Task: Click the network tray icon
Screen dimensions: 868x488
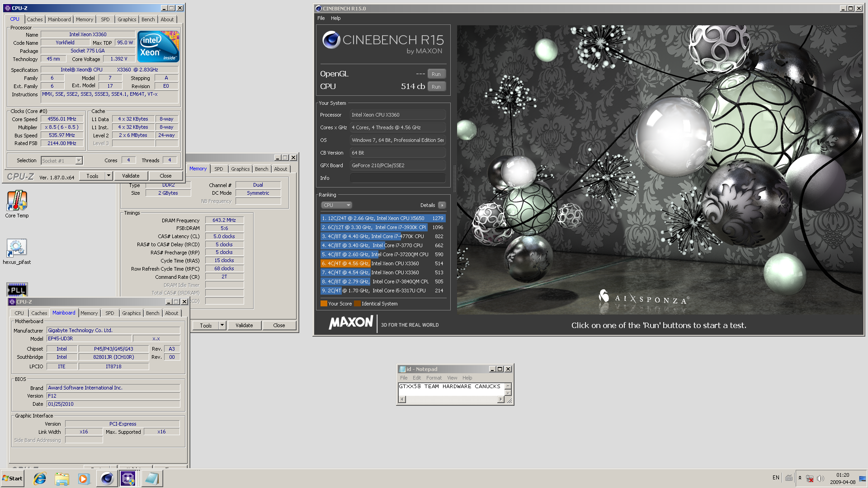Action: coord(810,479)
